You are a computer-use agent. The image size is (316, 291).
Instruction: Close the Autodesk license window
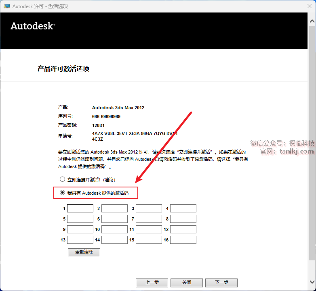310,6
